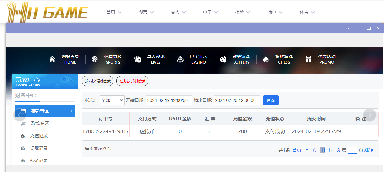Switch to the 公司入款记录 tab
This screenshot has width=384, height=172.
[x=97, y=81]
